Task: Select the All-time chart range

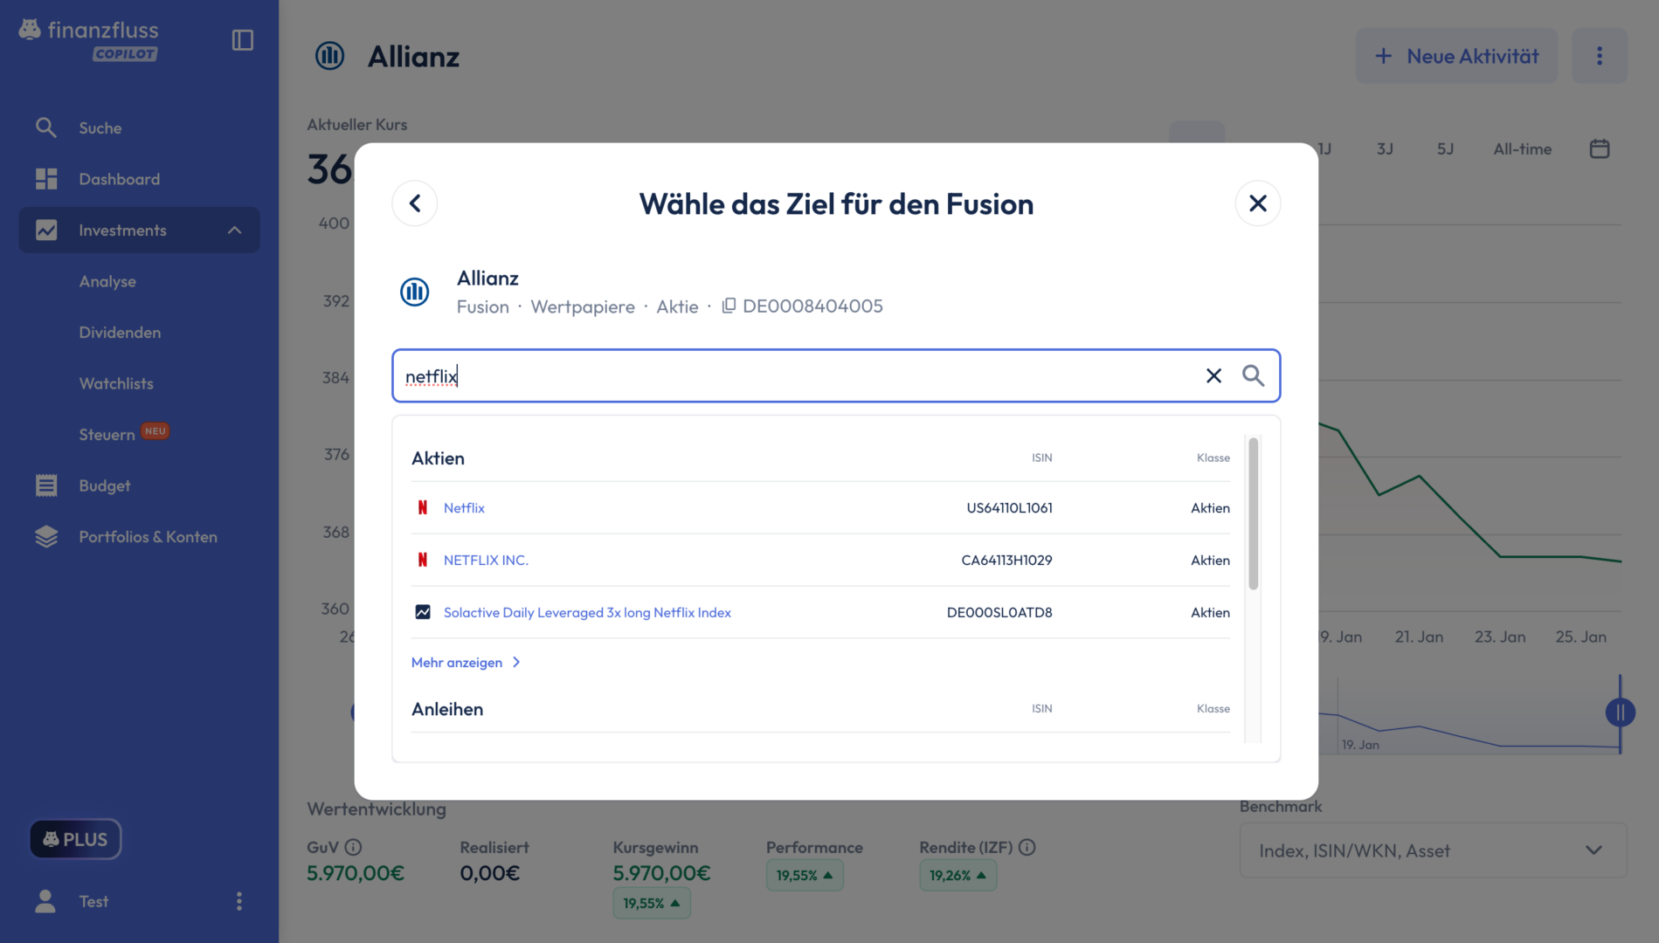Action: (1522, 148)
